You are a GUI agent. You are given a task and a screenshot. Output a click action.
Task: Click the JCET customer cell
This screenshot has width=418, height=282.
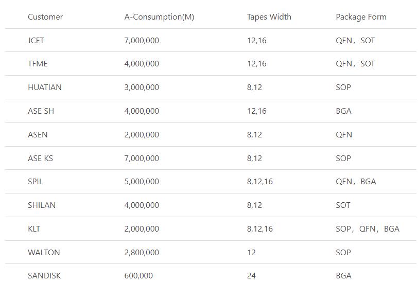pyautogui.click(x=36, y=41)
